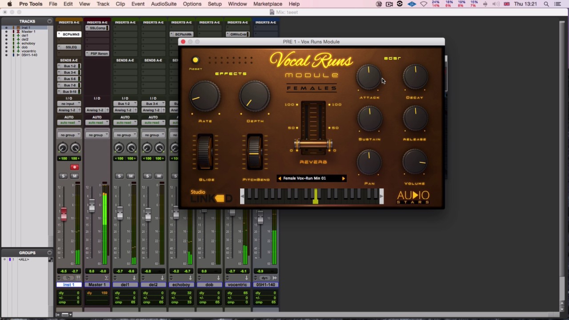
Task: Click del1 right pan knob
Action: 131,148
